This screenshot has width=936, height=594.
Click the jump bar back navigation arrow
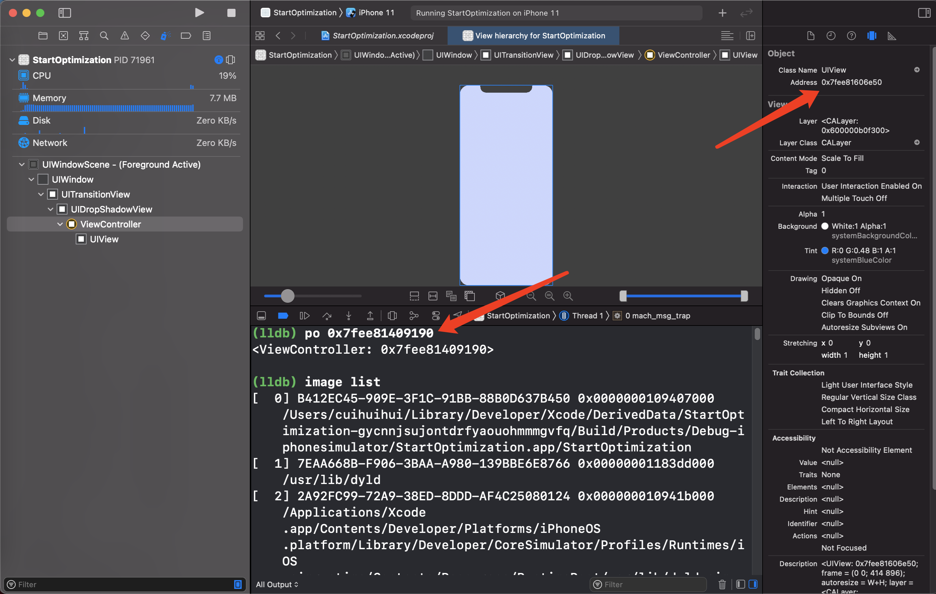pos(278,35)
